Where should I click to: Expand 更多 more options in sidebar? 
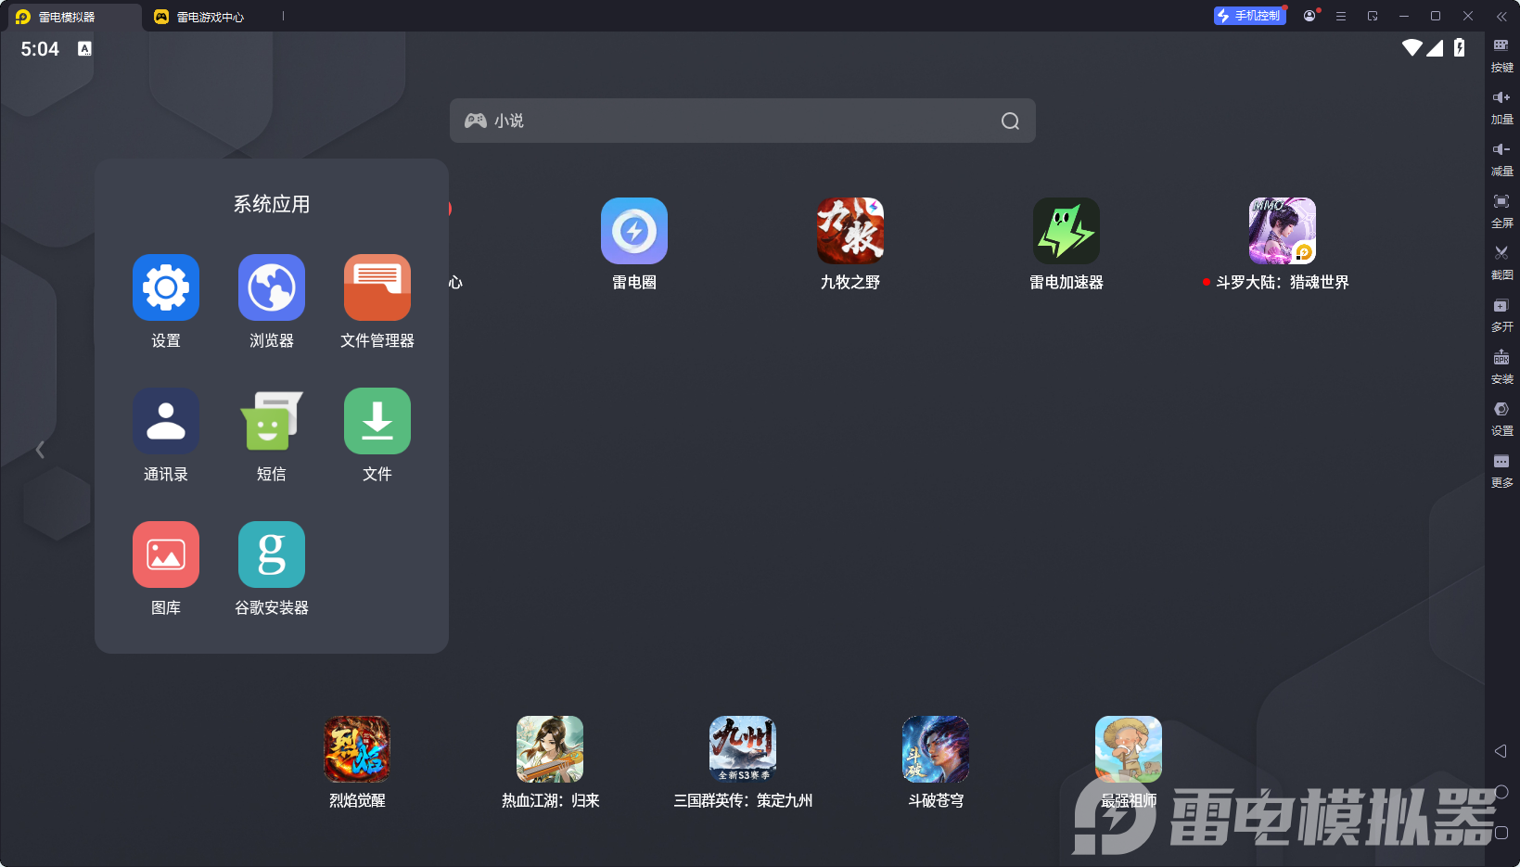click(1501, 468)
